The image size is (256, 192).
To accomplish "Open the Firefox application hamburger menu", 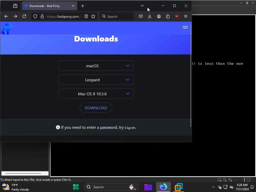I will (x=186, y=16).
